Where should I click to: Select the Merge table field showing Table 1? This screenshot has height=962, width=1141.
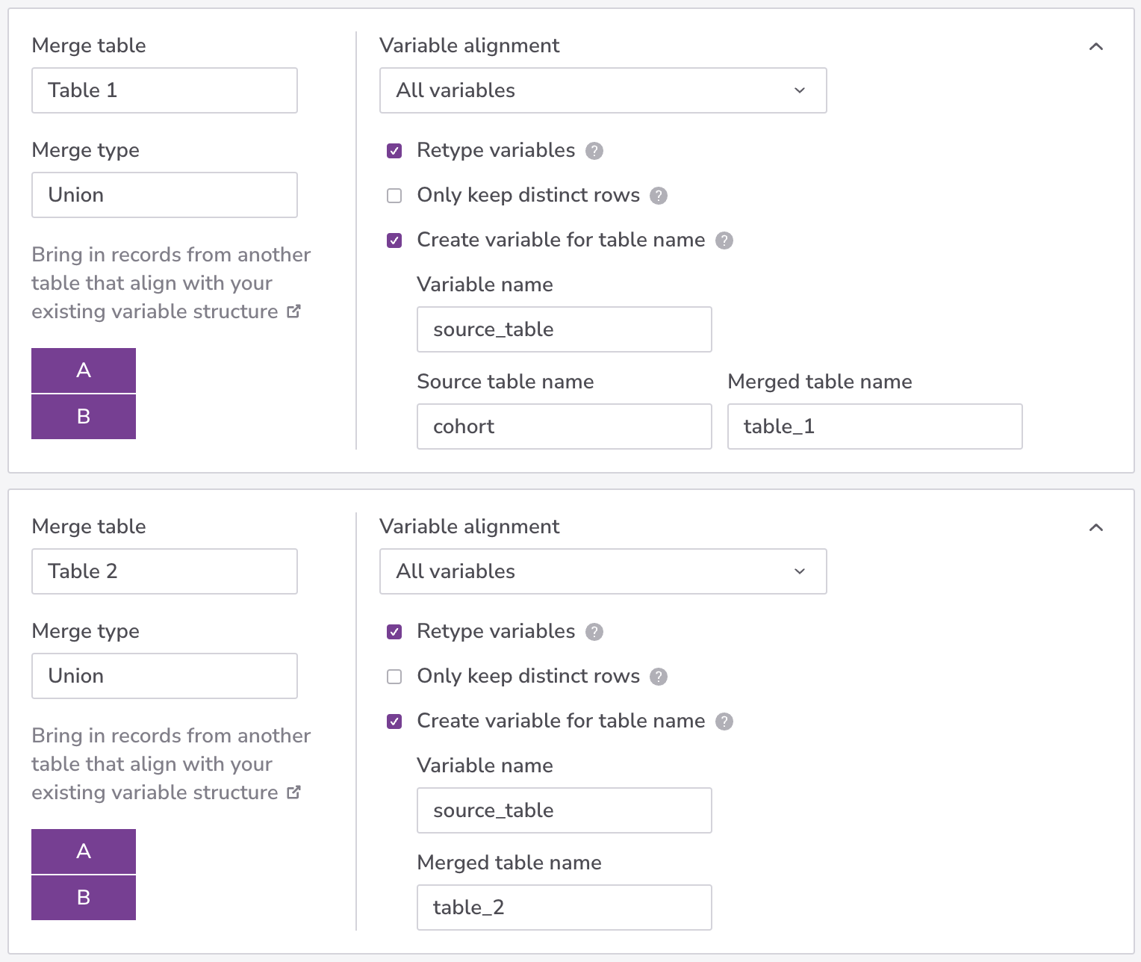(x=164, y=90)
